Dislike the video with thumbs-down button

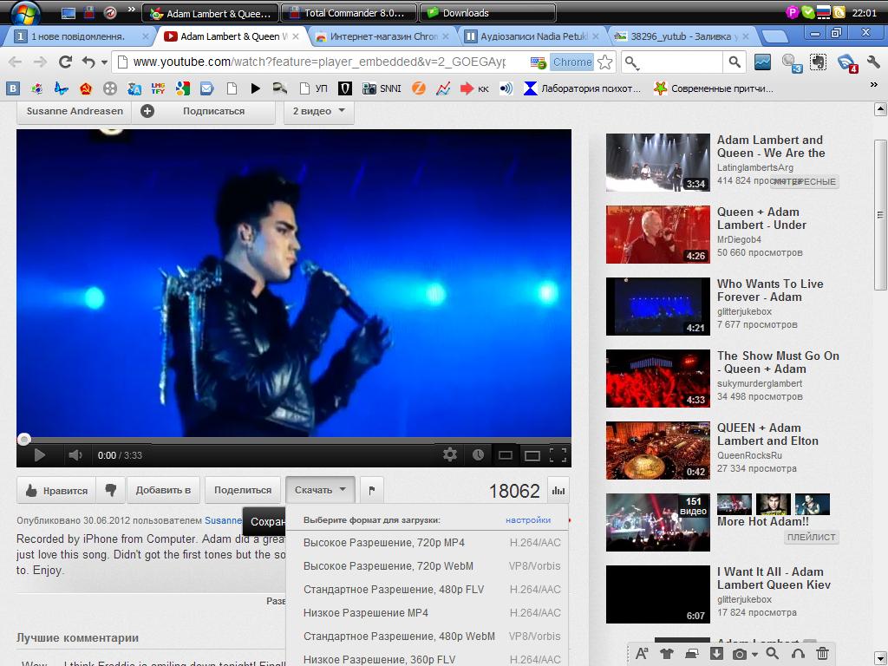click(110, 490)
